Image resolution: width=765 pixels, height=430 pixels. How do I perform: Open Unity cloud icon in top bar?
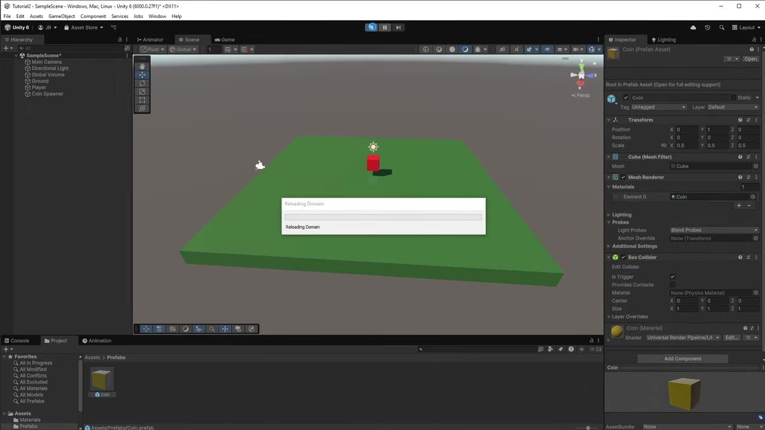693,27
